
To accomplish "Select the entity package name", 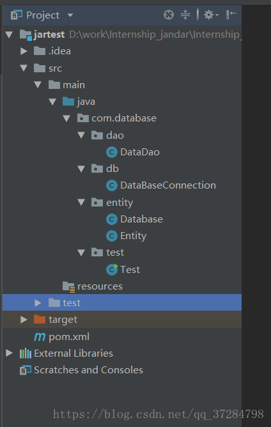I will (120, 203).
